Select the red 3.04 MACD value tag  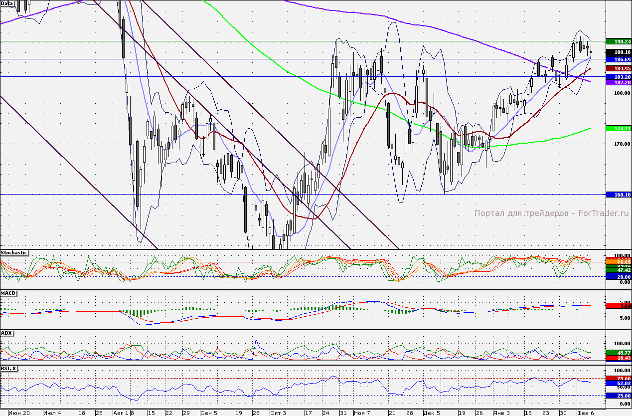tap(618, 306)
